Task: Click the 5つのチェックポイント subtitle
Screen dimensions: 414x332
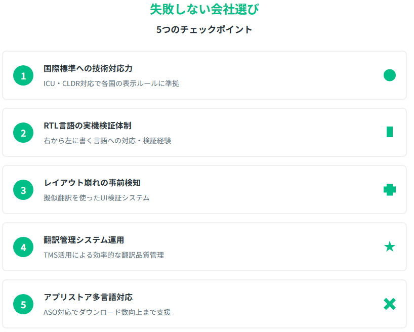Action: click(204, 29)
